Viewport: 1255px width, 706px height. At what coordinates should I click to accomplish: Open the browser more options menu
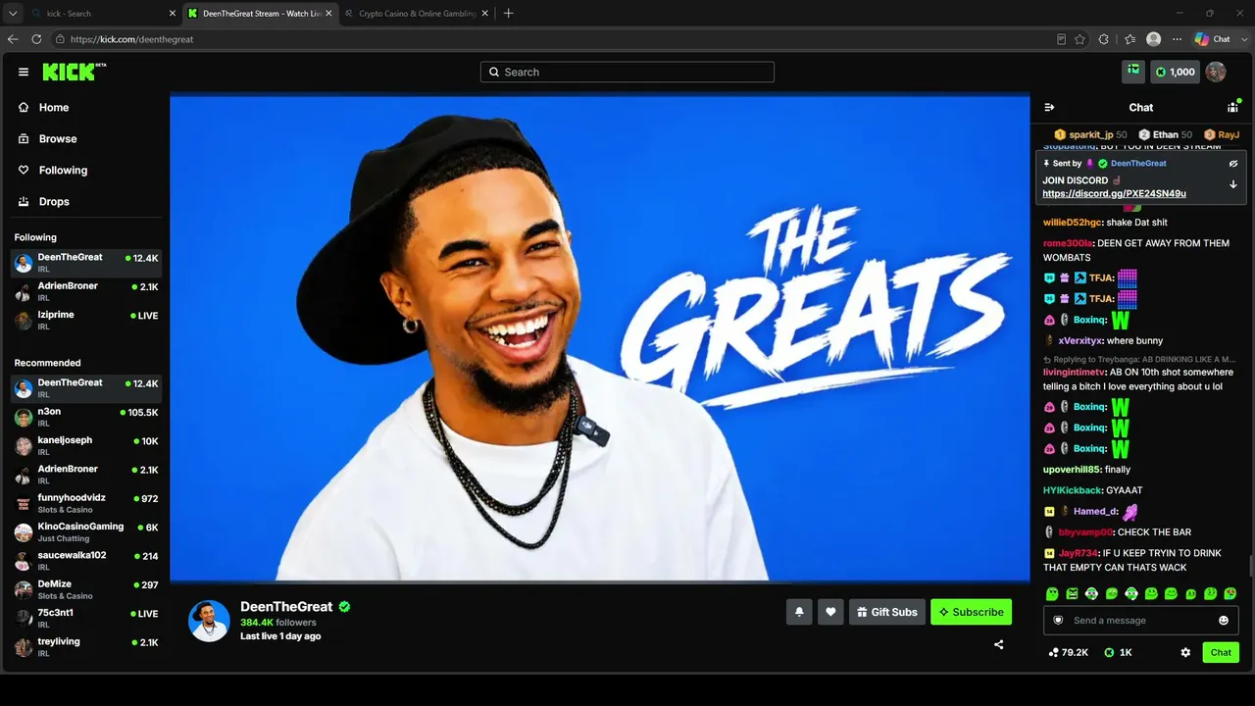click(1177, 39)
